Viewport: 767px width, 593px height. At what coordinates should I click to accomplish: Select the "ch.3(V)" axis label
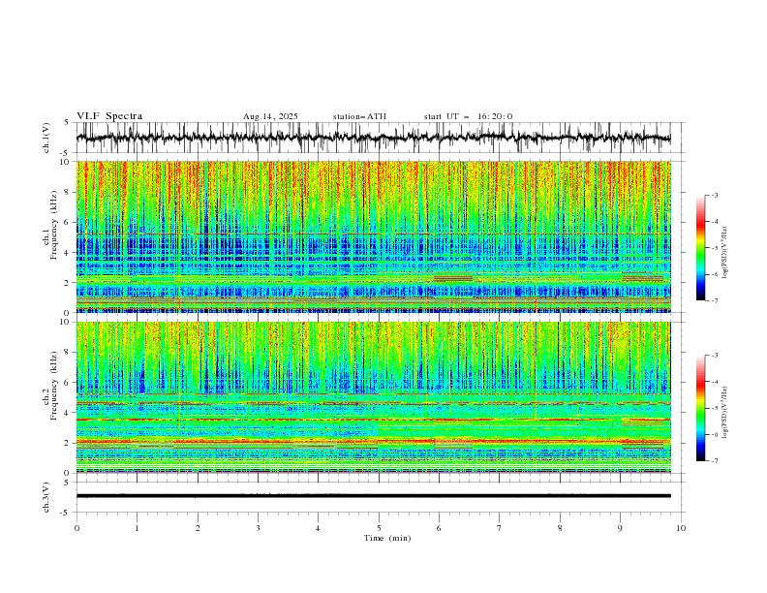[x=46, y=497]
